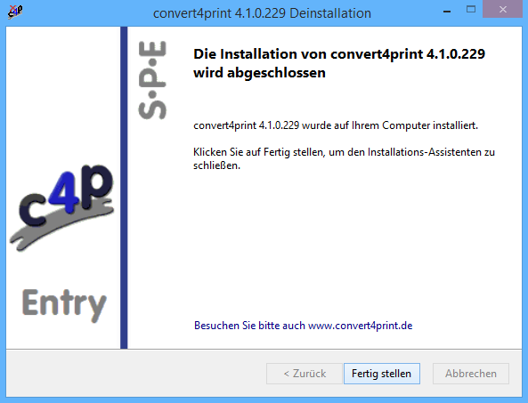Screen dimensions: 528x403
Task: Click the window title 'convert4print 4.1.0.229 Deinstallation'
Action: (x=262, y=13)
